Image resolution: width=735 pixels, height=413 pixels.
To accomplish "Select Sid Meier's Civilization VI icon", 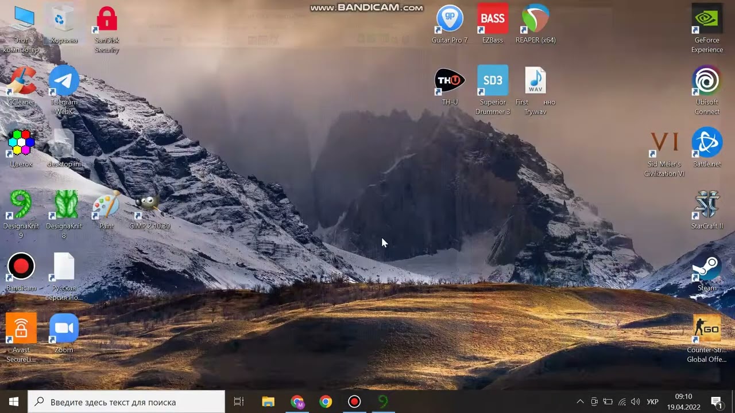I will [664, 153].
